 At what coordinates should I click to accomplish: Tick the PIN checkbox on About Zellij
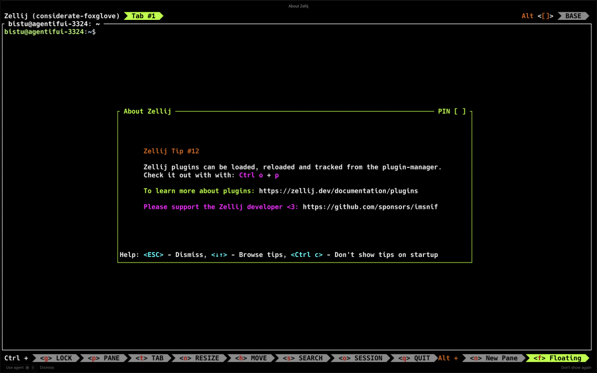pyautogui.click(x=460, y=111)
